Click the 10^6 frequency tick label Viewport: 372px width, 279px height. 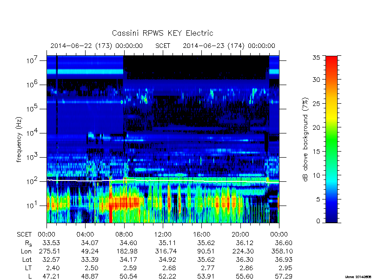coord(33,85)
